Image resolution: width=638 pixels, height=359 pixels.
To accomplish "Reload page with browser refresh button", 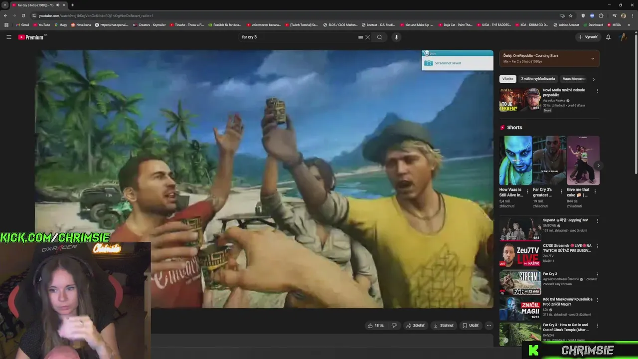I will 23,15.
